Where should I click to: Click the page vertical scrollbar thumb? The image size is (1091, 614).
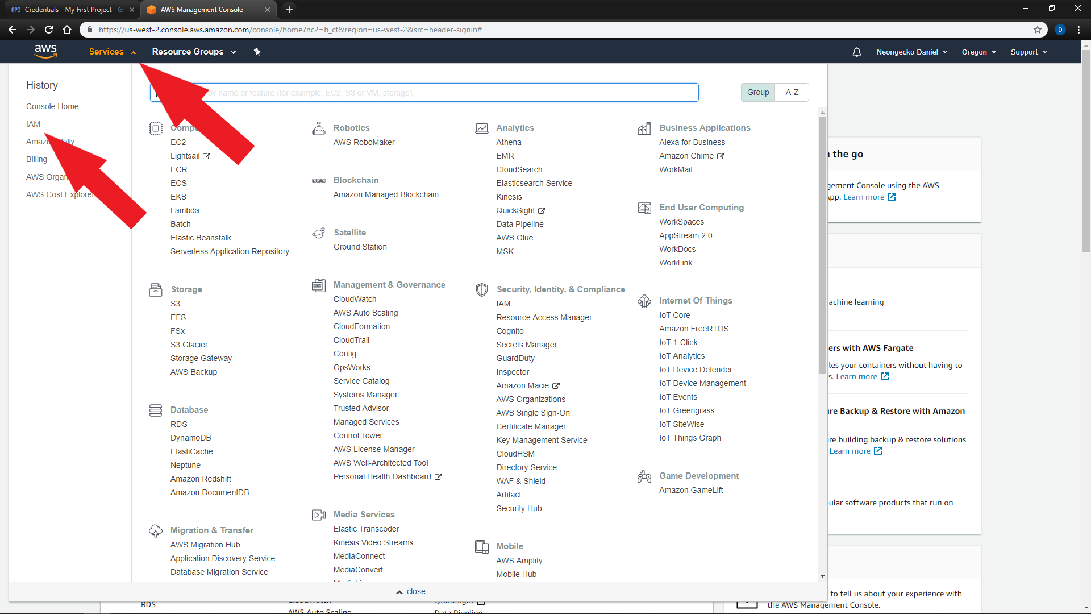pos(1086,151)
